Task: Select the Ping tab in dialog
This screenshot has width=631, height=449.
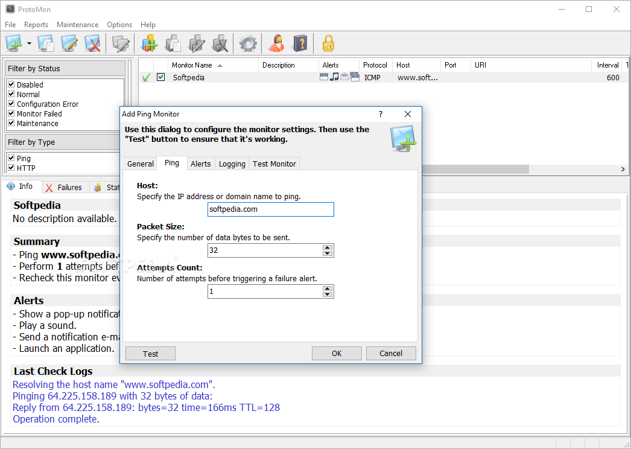Action: point(172,163)
